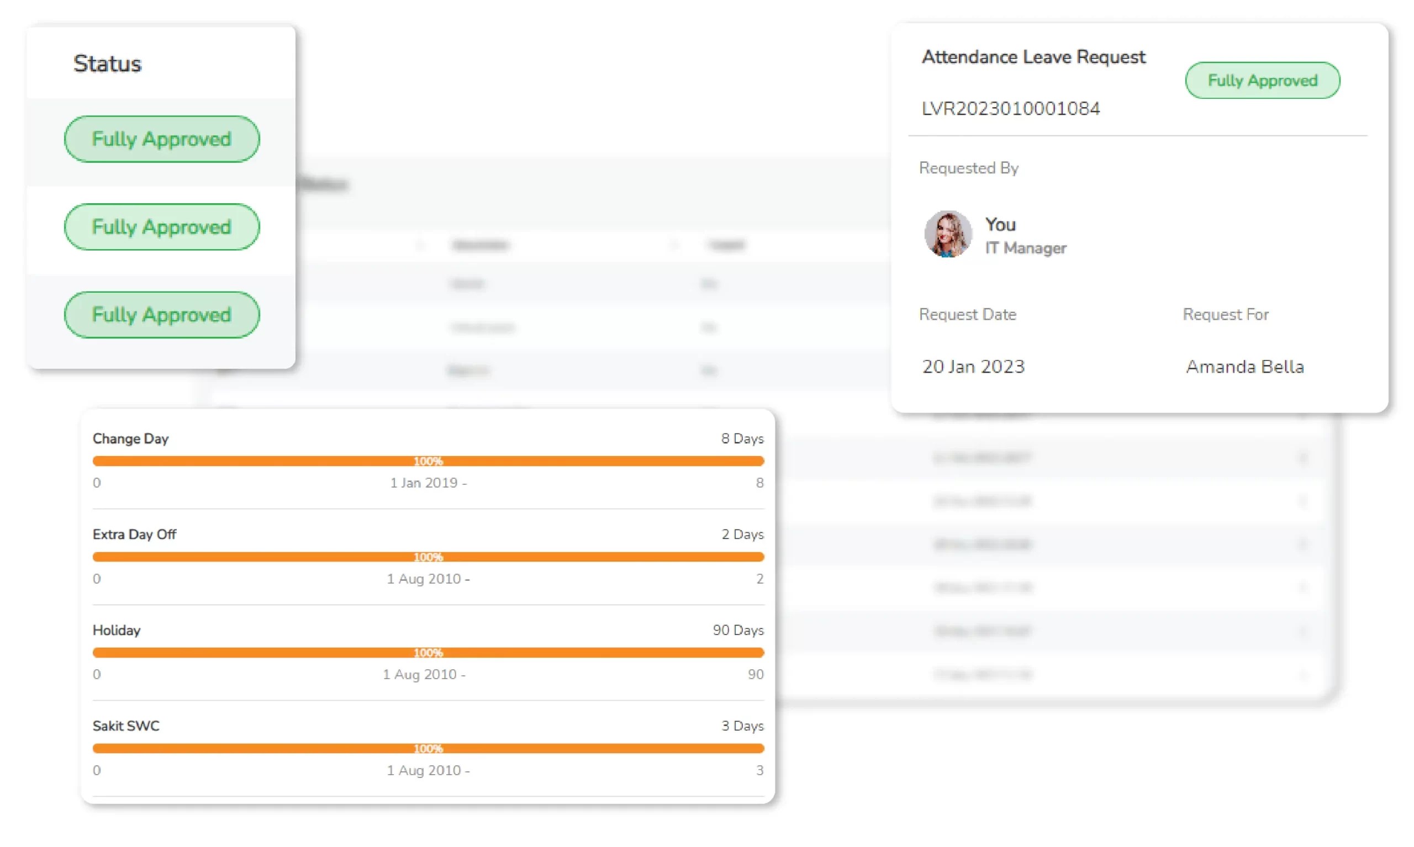Viewport: 1414px width, 847px height.
Task: Click the Change Day orange progress bar
Action: click(428, 460)
